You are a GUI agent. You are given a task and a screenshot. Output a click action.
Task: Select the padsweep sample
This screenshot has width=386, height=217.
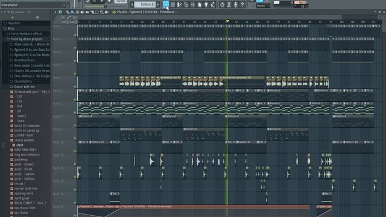[21, 159]
